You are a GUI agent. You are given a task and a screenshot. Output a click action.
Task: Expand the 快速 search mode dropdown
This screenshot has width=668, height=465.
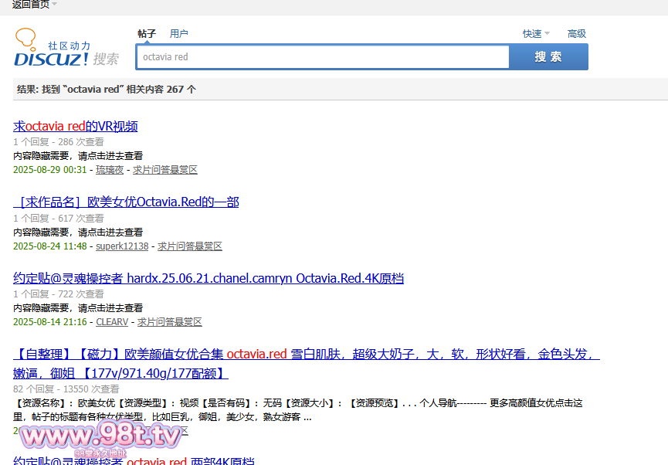(x=536, y=34)
